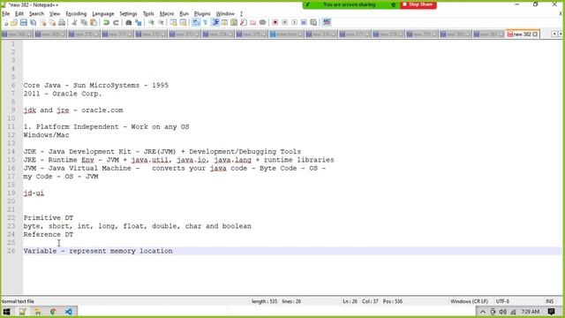The height and width of the screenshot is (318, 565).
Task: Zoom out using the magnifier minus icon
Action: point(161,22)
